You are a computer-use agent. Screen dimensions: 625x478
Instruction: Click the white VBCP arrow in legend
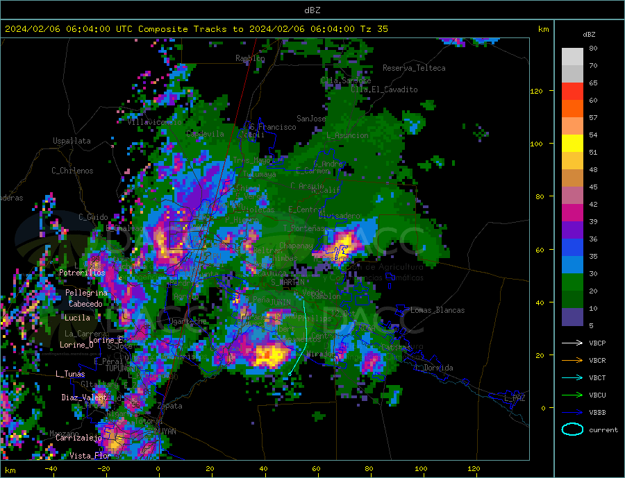tap(572, 343)
